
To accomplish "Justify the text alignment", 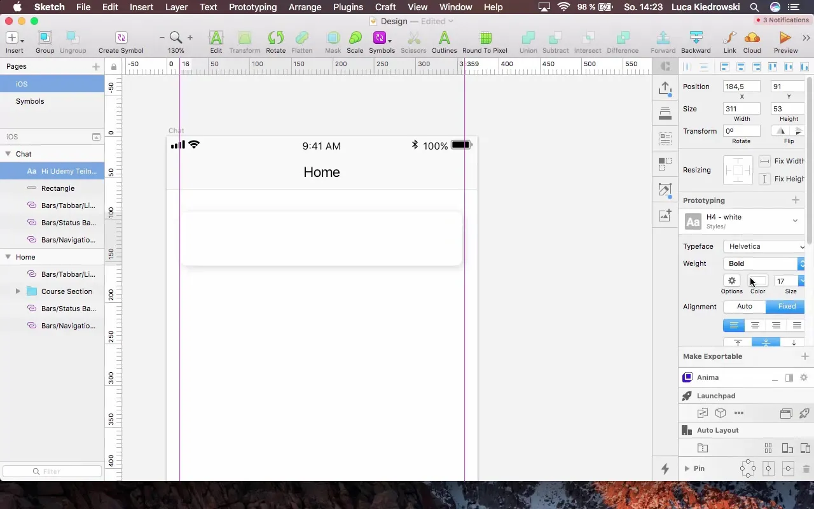I will tap(797, 325).
